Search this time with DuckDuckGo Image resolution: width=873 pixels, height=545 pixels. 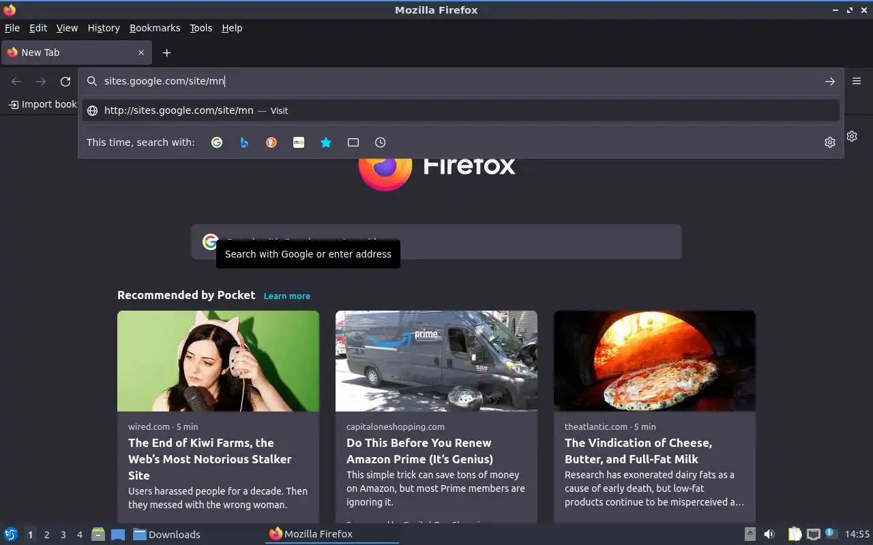click(x=271, y=142)
